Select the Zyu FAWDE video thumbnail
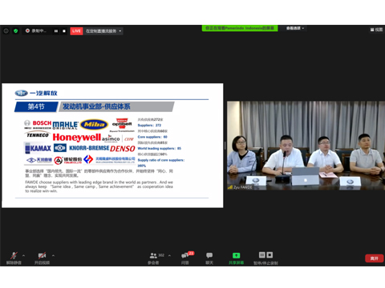 click(306, 146)
